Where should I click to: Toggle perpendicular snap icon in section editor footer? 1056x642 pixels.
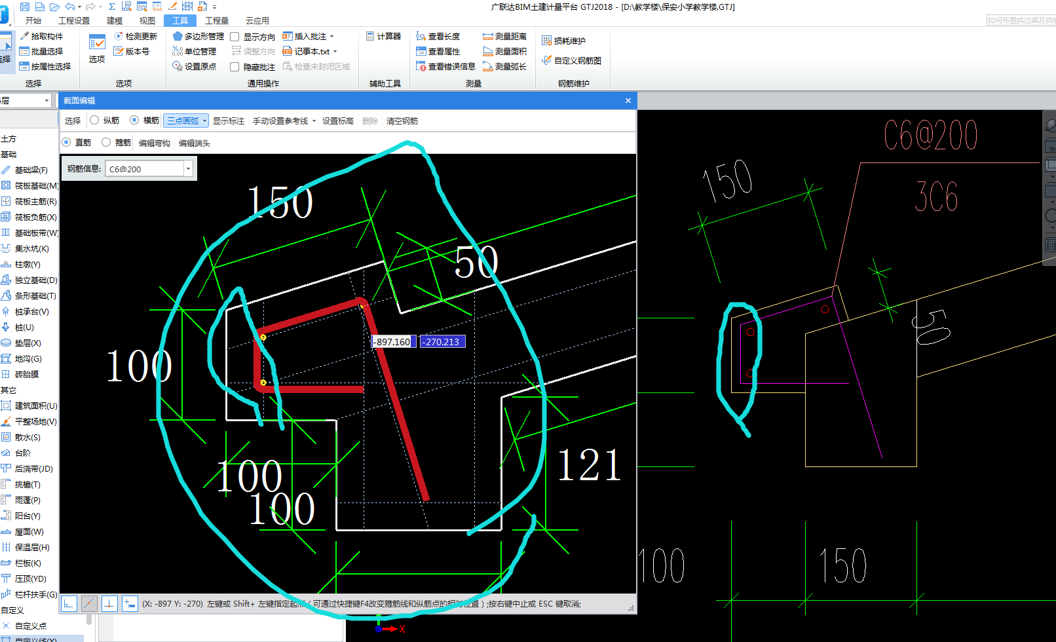[109, 603]
